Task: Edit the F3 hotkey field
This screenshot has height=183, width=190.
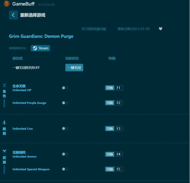Action: [118, 128]
